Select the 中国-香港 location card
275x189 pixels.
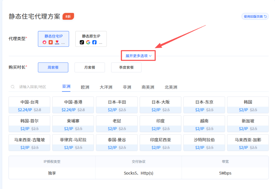(73, 105)
